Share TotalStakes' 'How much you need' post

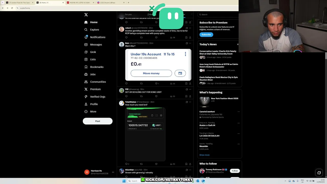[190, 164]
